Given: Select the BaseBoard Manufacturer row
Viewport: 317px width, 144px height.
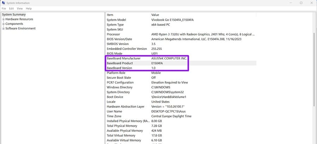Looking at the screenshot, I should click(x=181, y=58).
